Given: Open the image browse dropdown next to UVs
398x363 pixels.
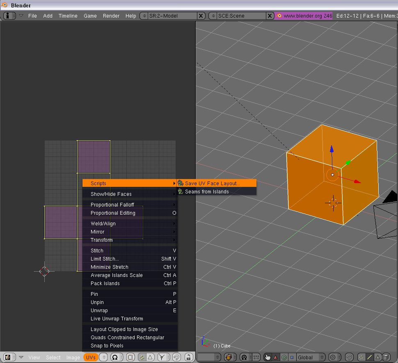Looking at the screenshot, I should (103, 357).
